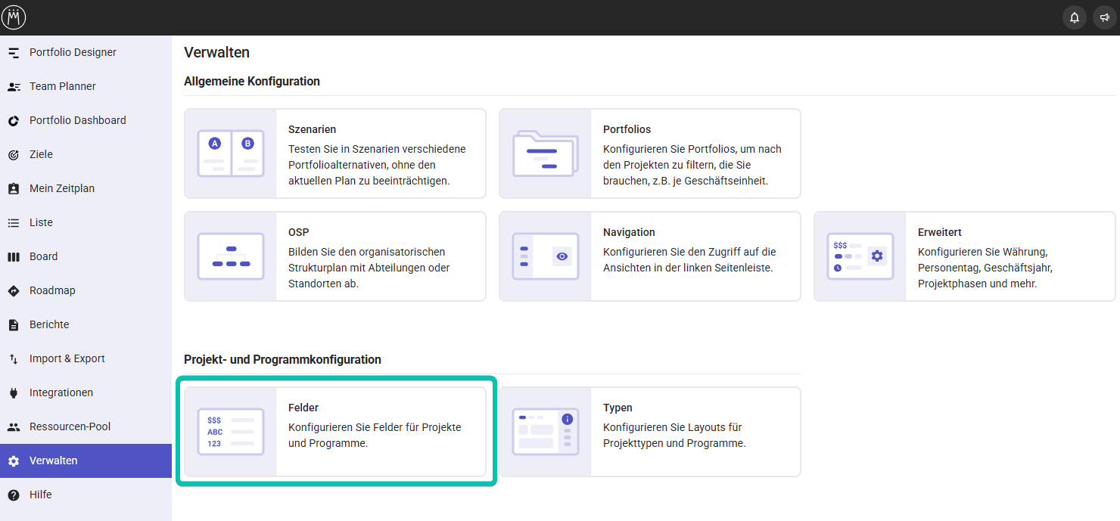Open Berichte in the sidebar
Screen dimensions: 1120x521
(x=49, y=324)
